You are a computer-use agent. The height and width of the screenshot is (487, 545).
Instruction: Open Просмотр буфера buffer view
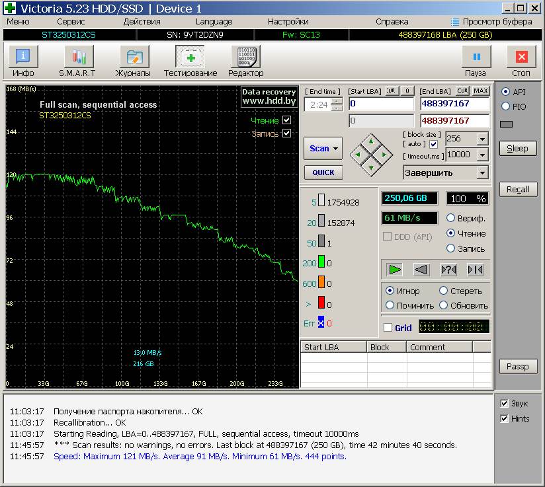tap(491, 22)
